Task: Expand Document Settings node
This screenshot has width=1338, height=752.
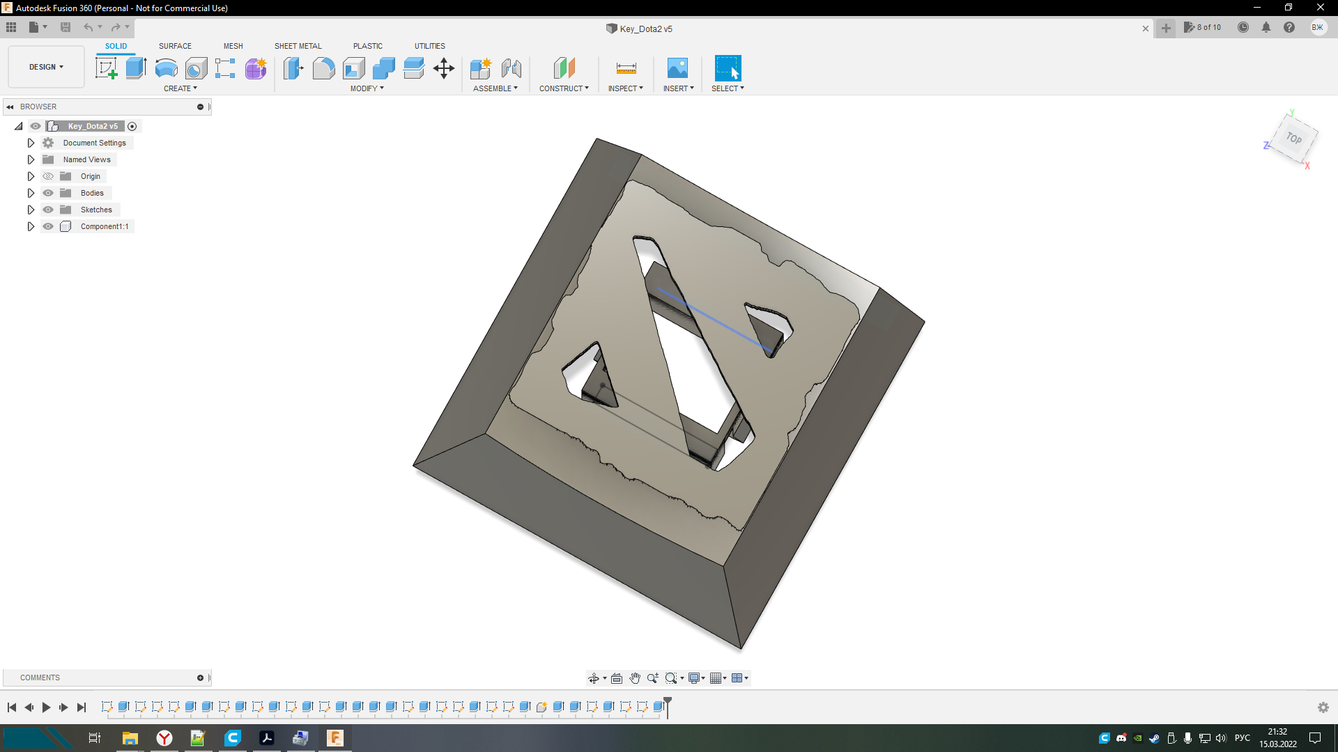Action: point(31,143)
